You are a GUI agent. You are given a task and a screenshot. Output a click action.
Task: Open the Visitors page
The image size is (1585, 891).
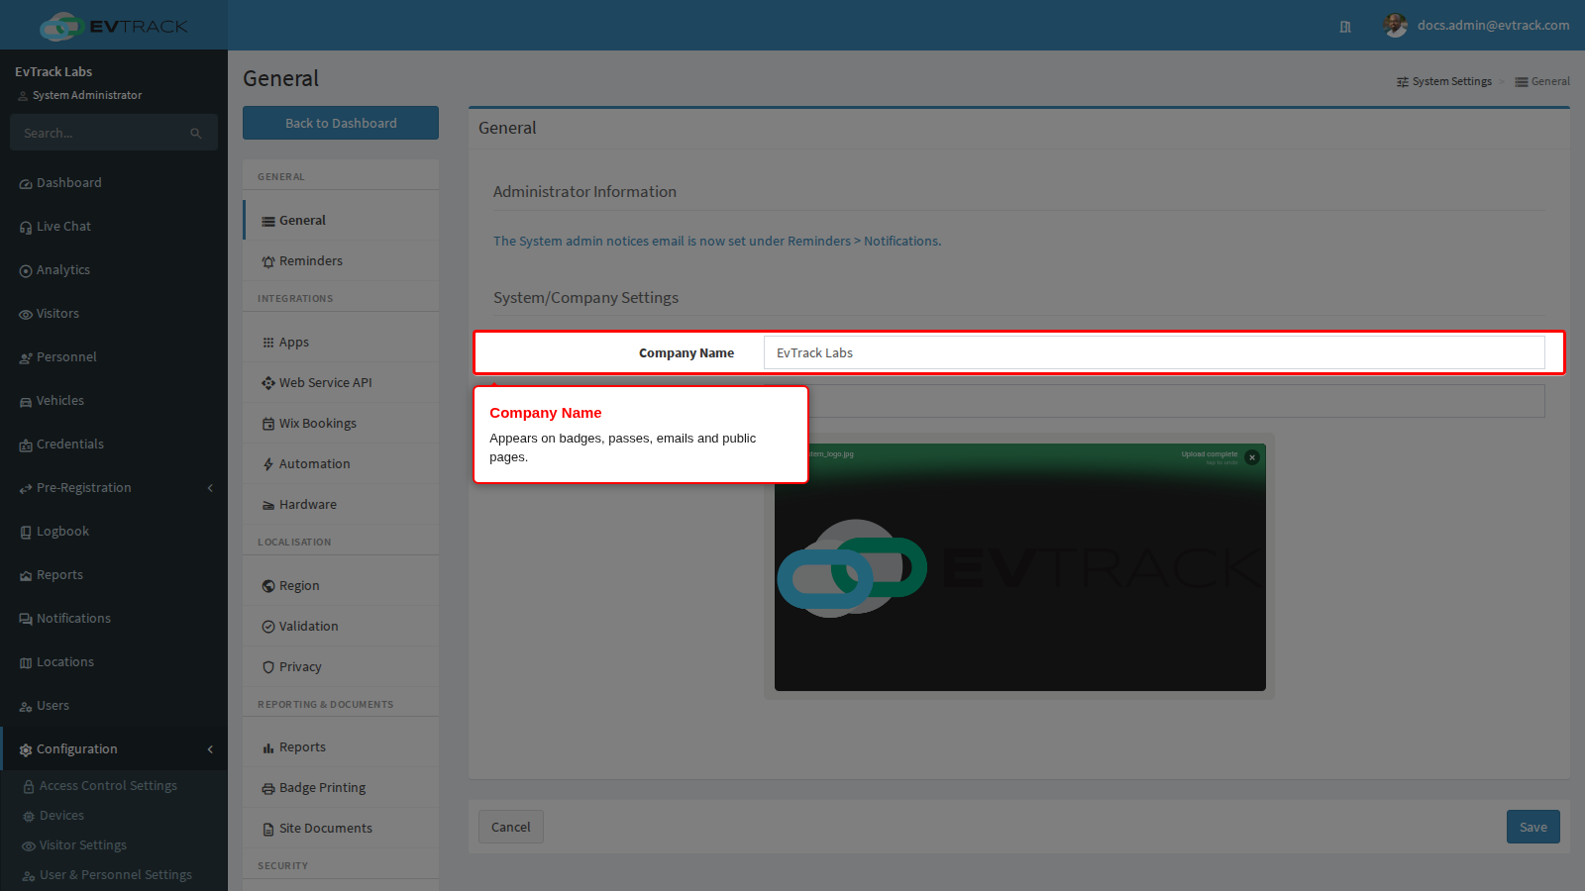(x=114, y=314)
